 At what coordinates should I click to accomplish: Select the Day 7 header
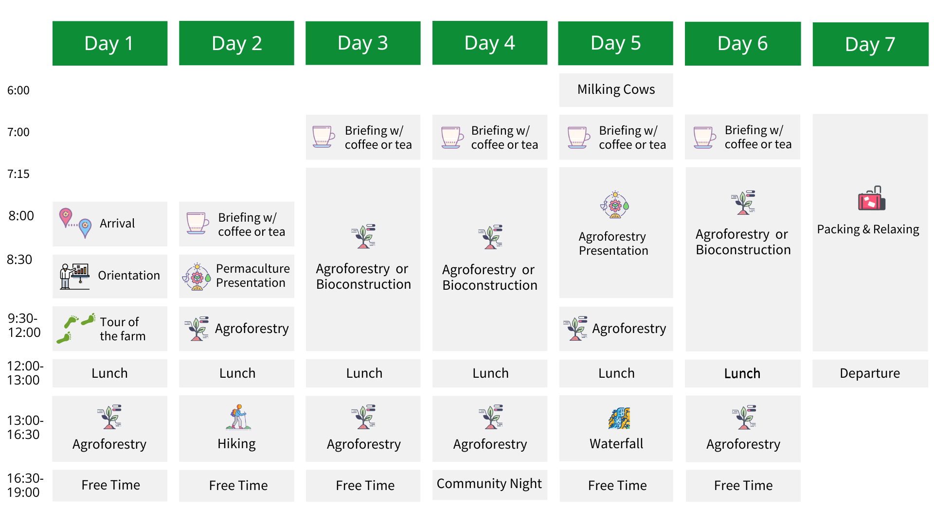pyautogui.click(x=870, y=44)
